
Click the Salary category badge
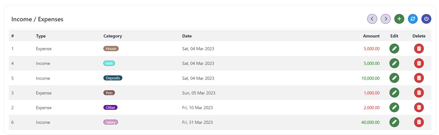point(111,122)
